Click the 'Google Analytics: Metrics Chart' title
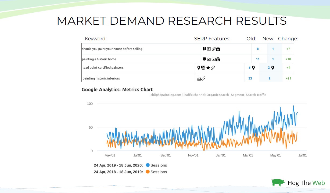The image size is (330, 193). tap(117, 90)
